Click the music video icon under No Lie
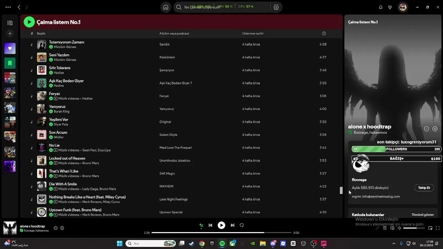The width and height of the screenshot is (443, 249). [55, 150]
